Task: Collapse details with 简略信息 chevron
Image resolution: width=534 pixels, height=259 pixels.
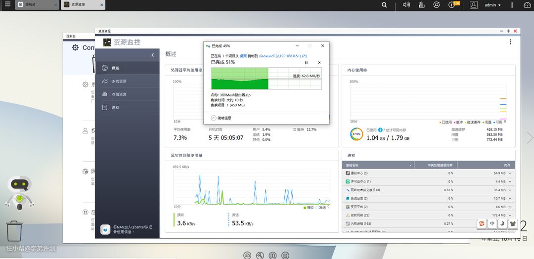Action: pos(214,118)
